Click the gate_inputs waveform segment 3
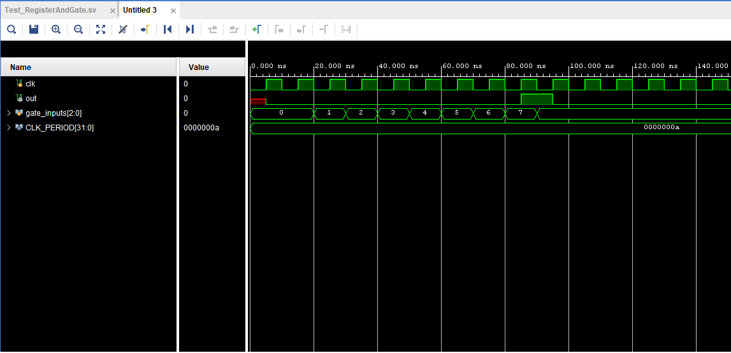The image size is (731, 353). coord(393,113)
